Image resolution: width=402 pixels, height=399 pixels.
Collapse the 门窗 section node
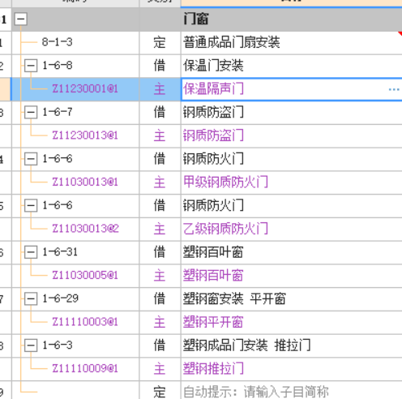[21, 19]
